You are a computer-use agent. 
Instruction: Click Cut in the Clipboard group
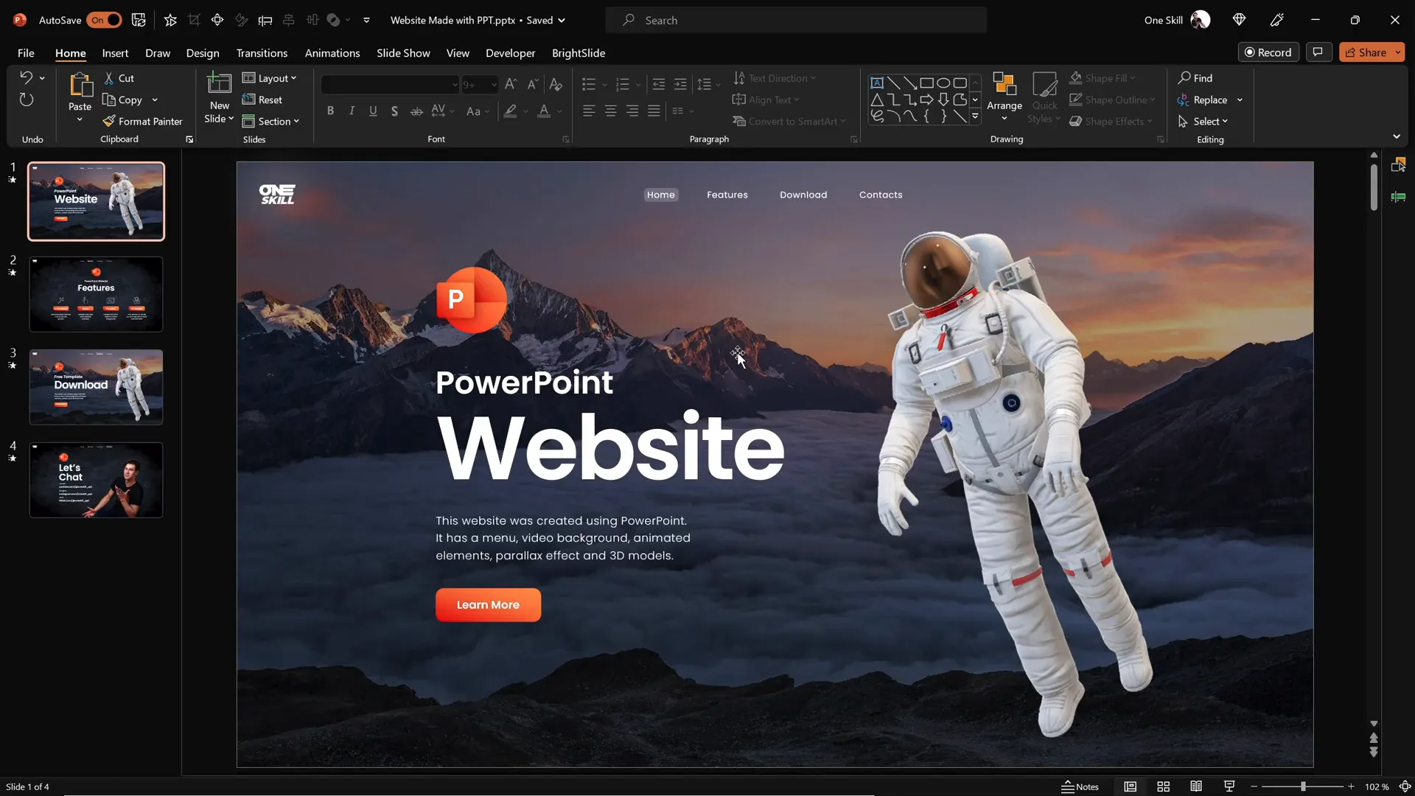click(119, 78)
